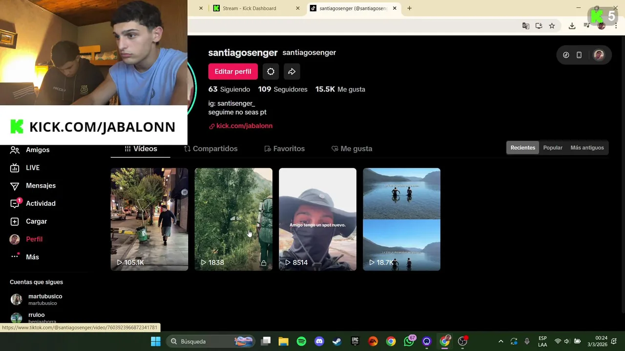Sort videos by Popular

pos(553,148)
